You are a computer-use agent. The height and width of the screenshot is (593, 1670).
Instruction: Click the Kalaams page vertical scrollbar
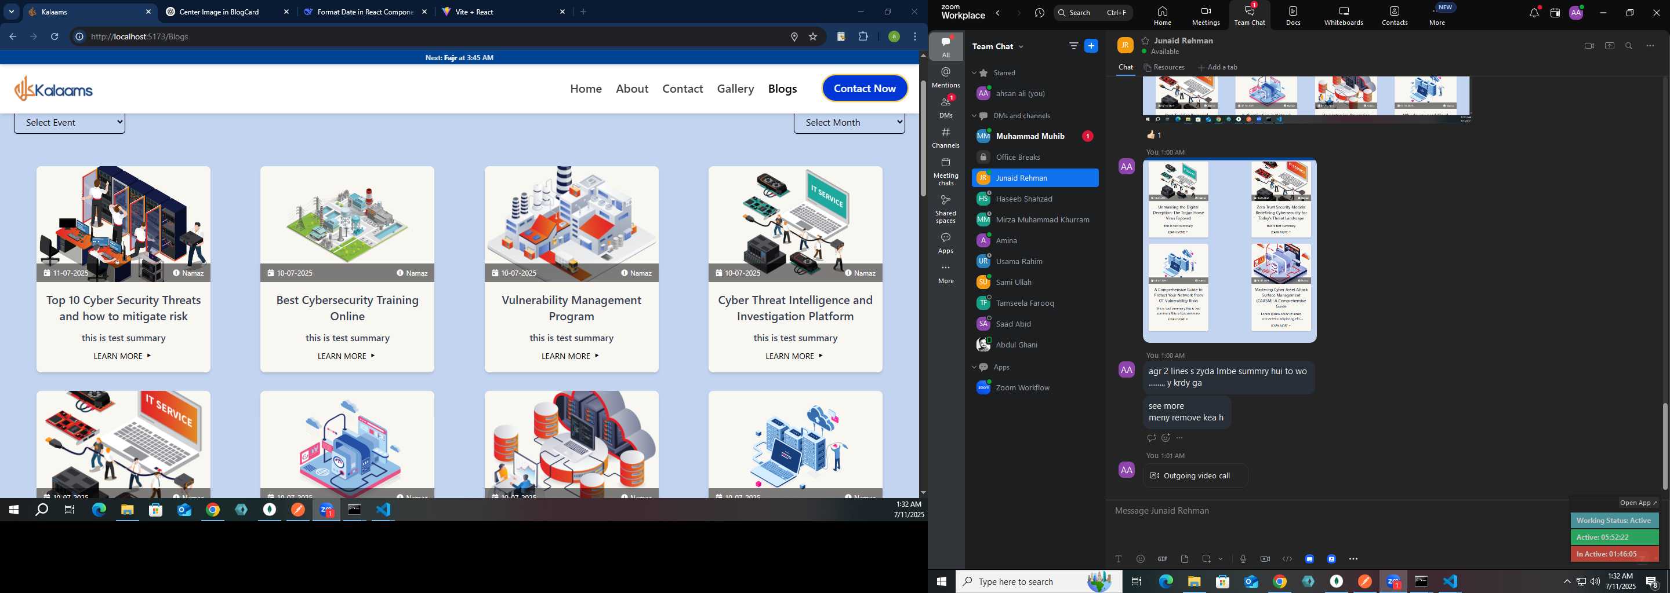point(923,138)
